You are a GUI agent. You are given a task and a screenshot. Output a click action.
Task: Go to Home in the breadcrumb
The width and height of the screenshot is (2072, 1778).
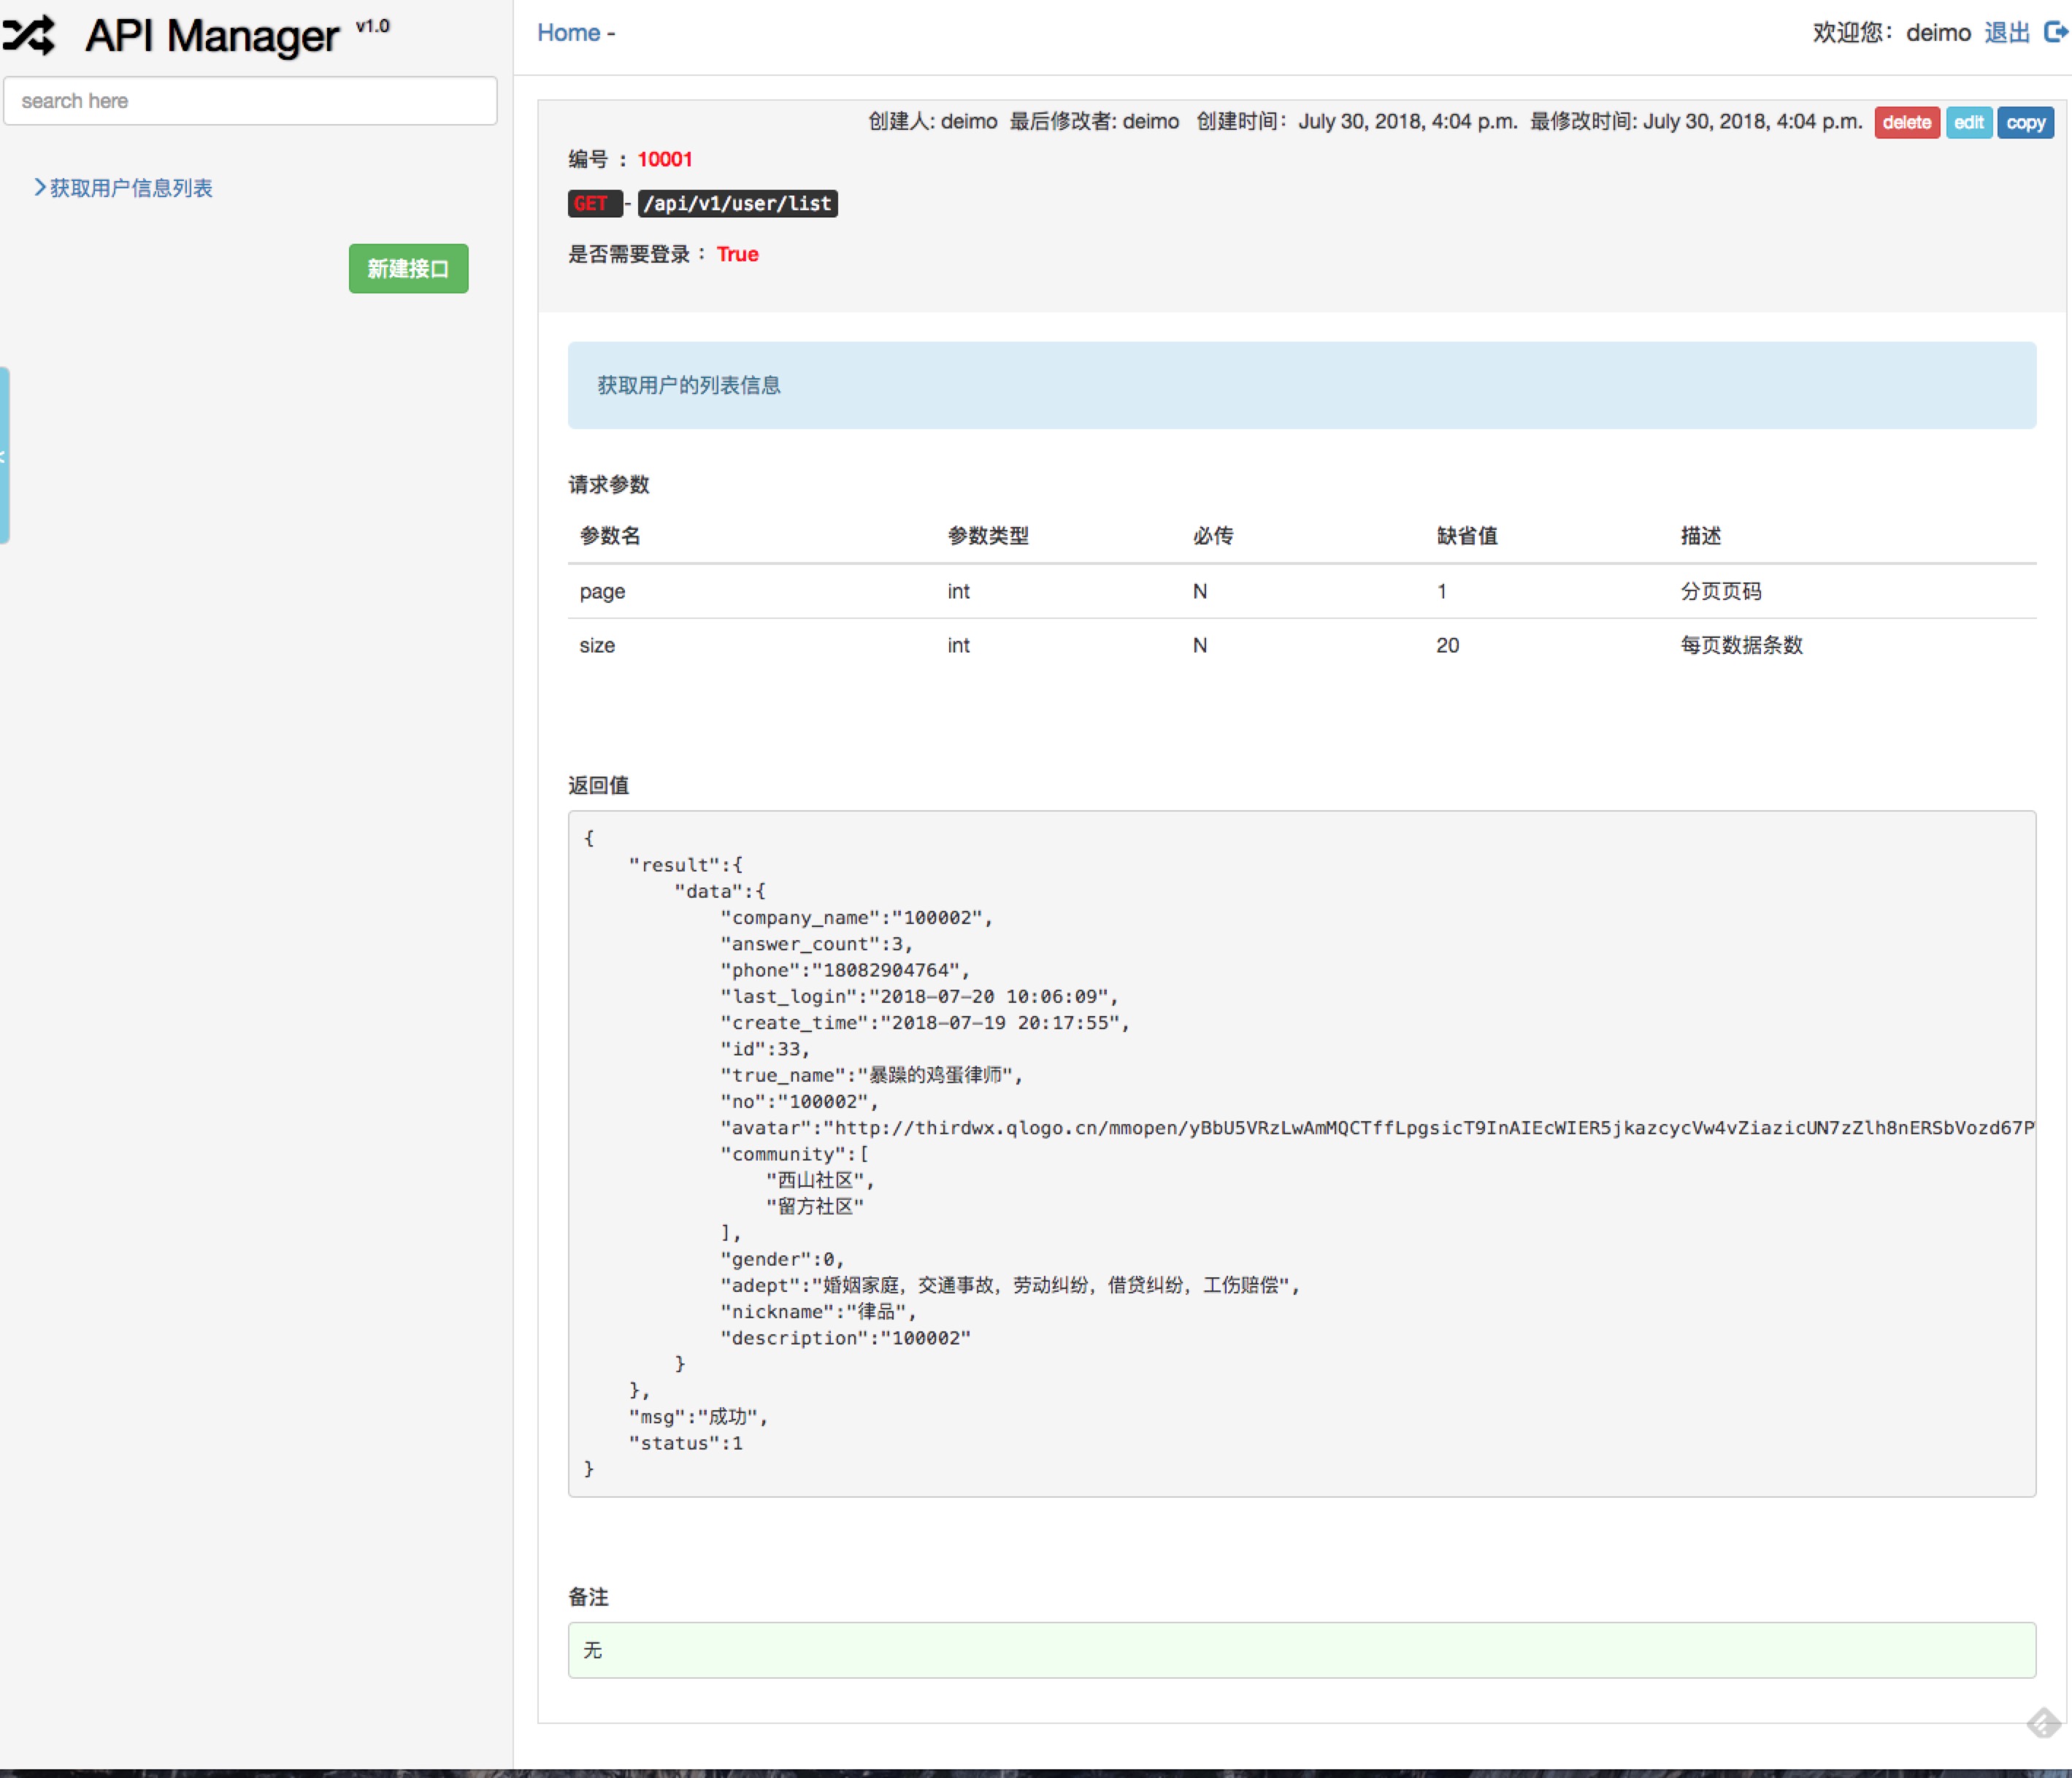click(568, 33)
